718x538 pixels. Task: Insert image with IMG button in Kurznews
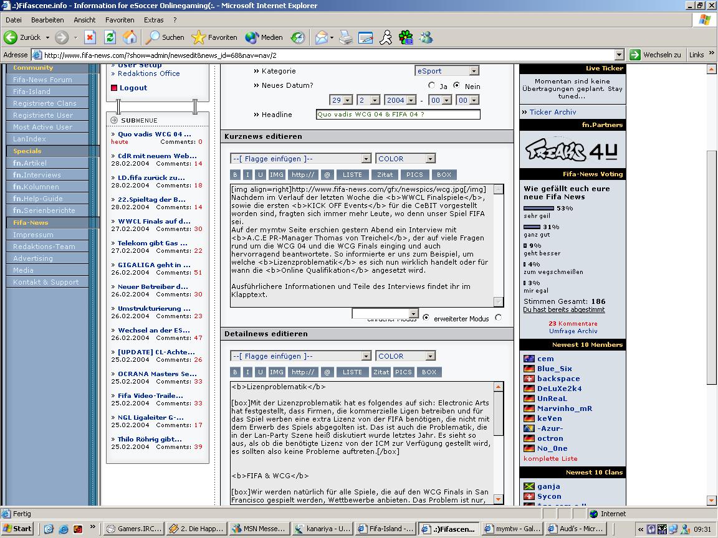(277, 175)
